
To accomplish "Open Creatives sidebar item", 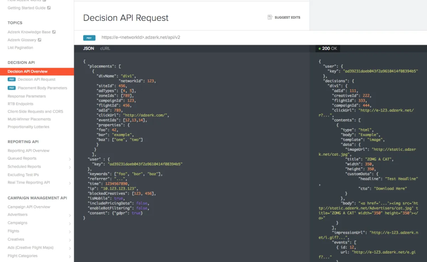I will [x=16, y=239].
